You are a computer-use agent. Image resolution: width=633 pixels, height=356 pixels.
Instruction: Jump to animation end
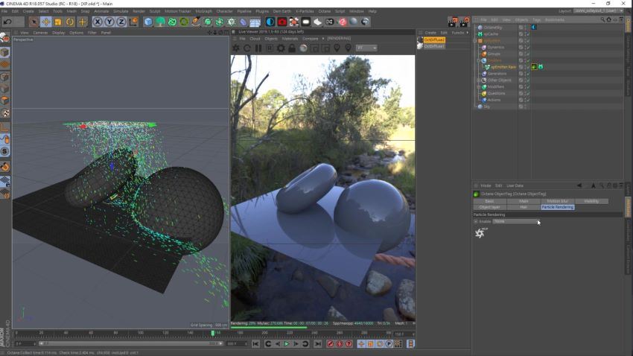pyautogui.click(x=318, y=344)
